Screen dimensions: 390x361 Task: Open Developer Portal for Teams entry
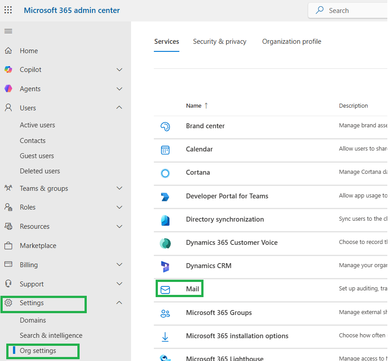227,196
